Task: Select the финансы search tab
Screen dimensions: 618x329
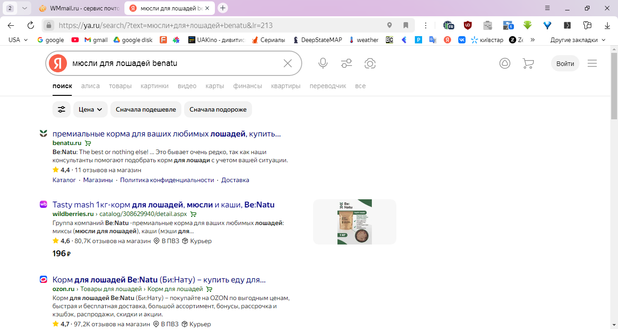Action: tap(247, 86)
